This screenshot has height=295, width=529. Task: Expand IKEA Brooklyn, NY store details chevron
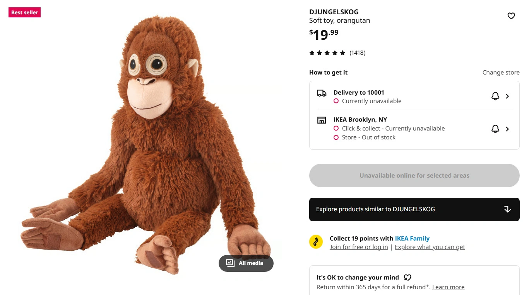507,129
